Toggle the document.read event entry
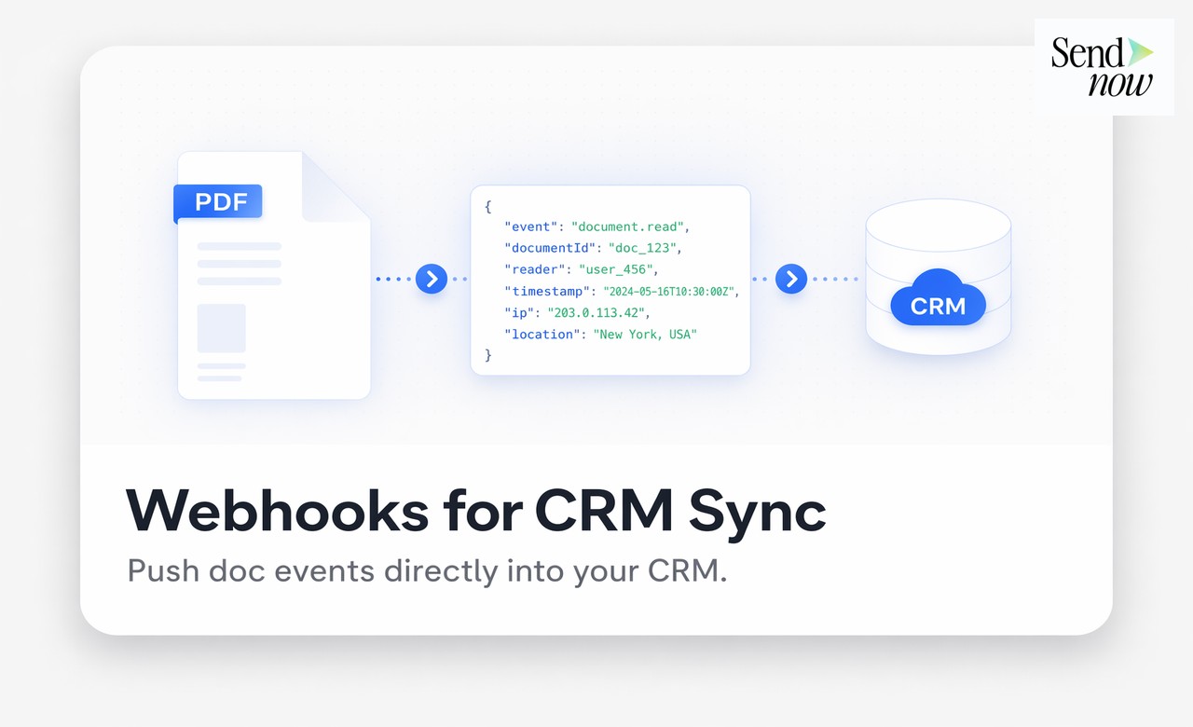The height and width of the screenshot is (727, 1193). pyautogui.click(x=596, y=226)
